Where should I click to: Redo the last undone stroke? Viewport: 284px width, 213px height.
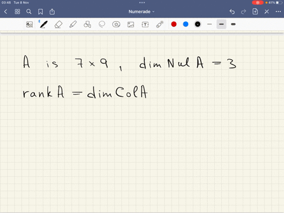point(244,12)
